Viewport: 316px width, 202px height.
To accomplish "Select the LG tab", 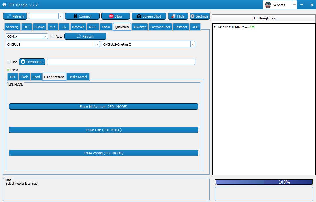I will pyautogui.click(x=64, y=27).
